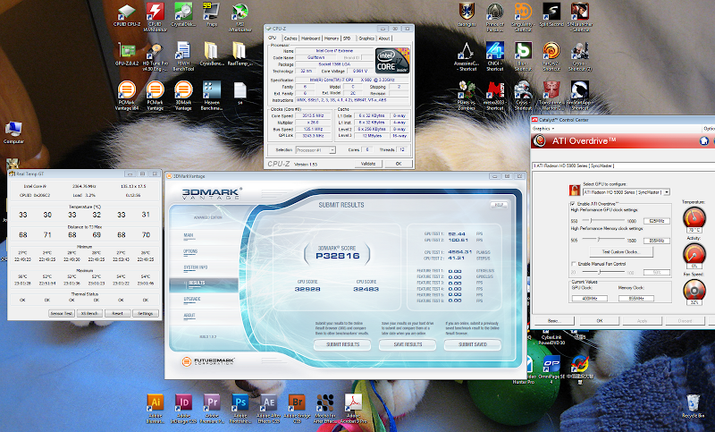The width and height of the screenshot is (715, 432).
Task: Launch the CNC4 shortcut on the desktop
Action: point(495,56)
